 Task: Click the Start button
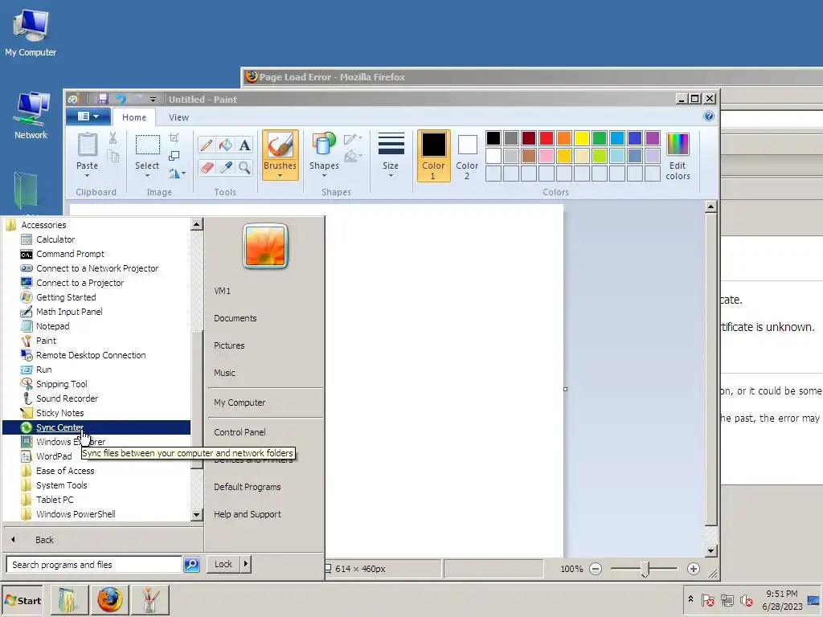(23, 601)
